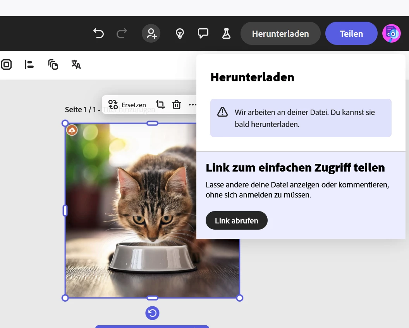
Task: Click the rounded square frame icon
Action: click(x=6, y=65)
